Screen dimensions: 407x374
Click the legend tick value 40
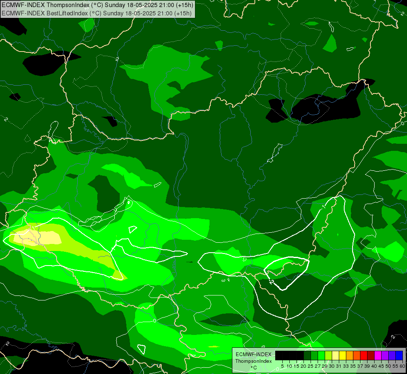point(374,366)
